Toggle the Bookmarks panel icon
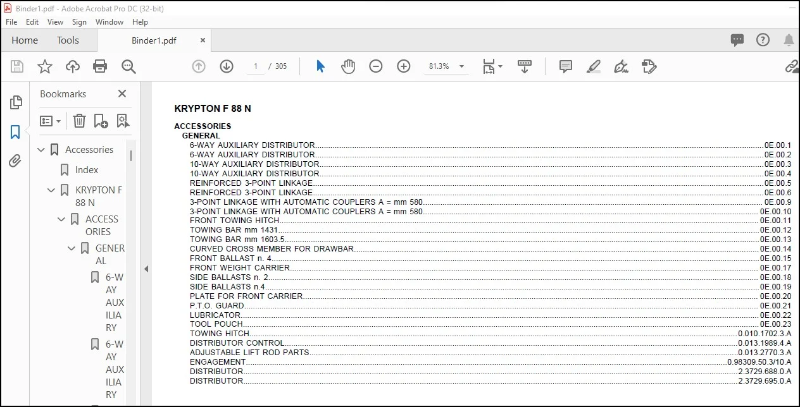The width and height of the screenshot is (800, 407). pos(15,132)
